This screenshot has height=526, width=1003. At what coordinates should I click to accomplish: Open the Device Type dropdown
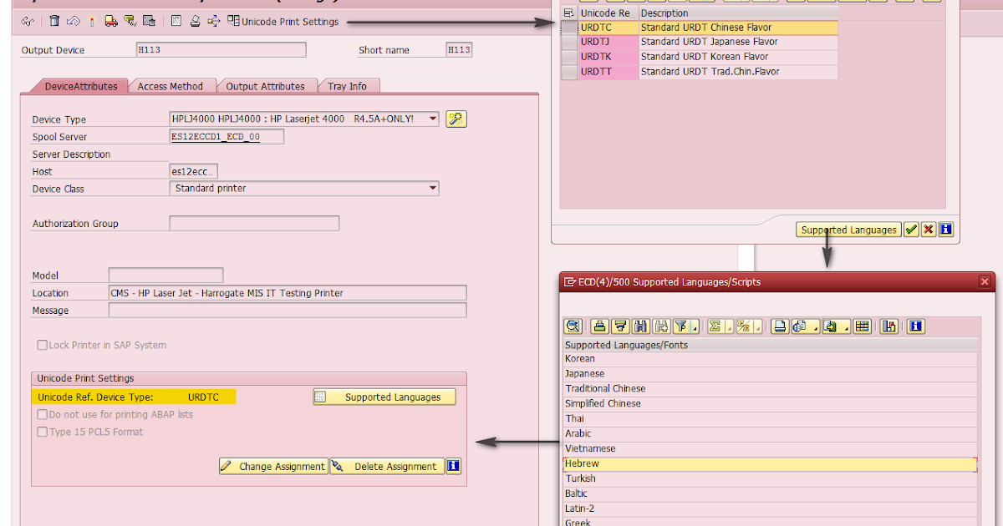[432, 119]
